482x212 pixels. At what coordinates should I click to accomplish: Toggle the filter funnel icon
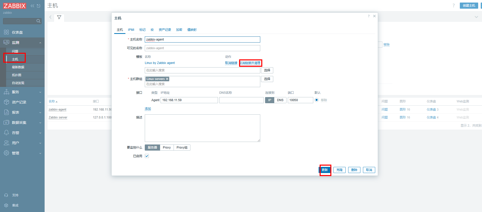coord(59,17)
